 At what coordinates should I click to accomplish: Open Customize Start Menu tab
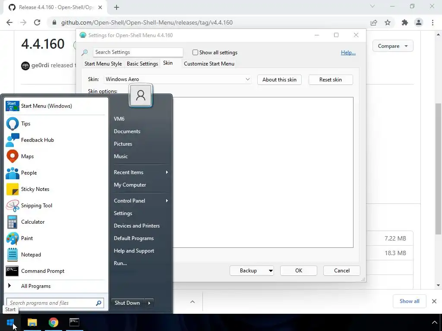point(209,64)
